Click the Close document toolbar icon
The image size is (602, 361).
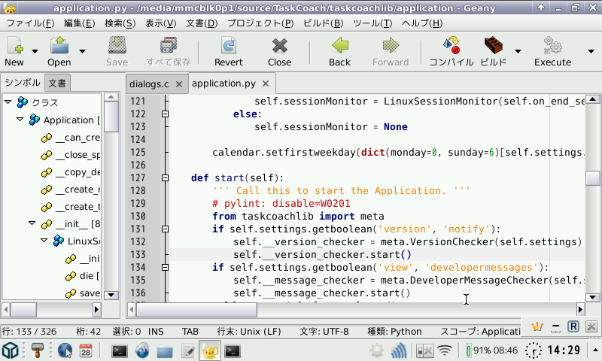pyautogui.click(x=279, y=45)
